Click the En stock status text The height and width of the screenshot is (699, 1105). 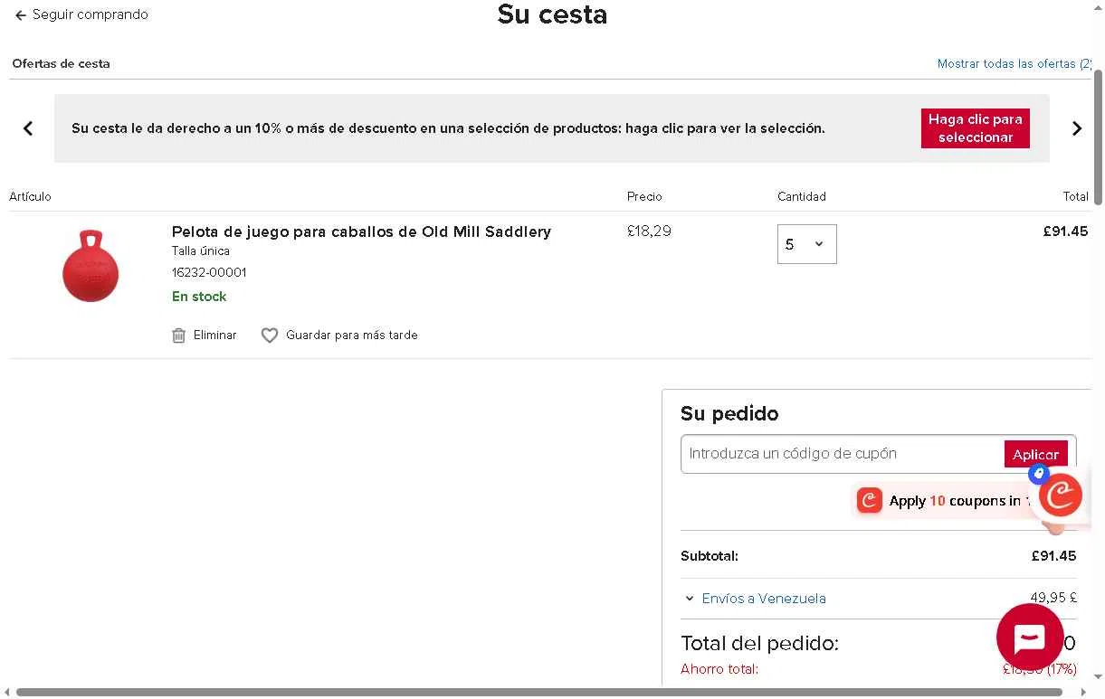pyautogui.click(x=199, y=297)
